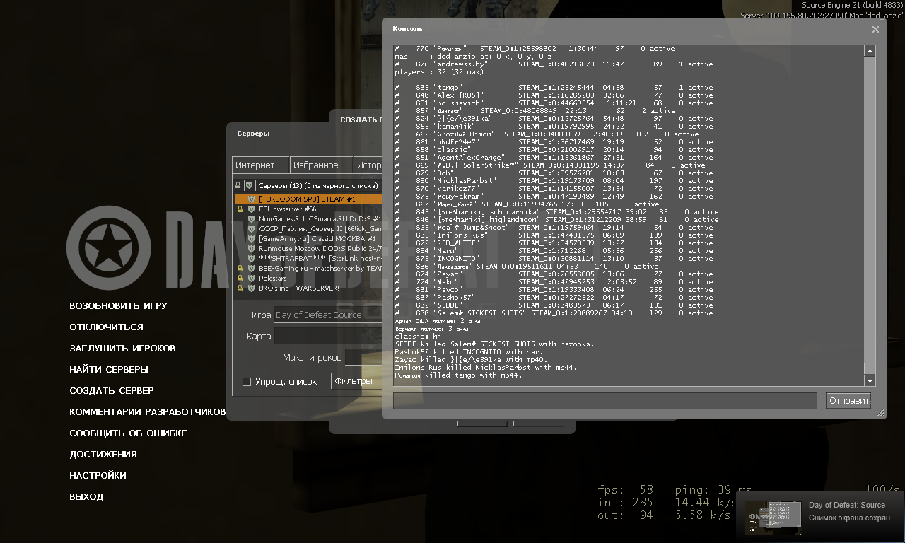
Task: Focus the console command input field
Action: tap(605, 401)
